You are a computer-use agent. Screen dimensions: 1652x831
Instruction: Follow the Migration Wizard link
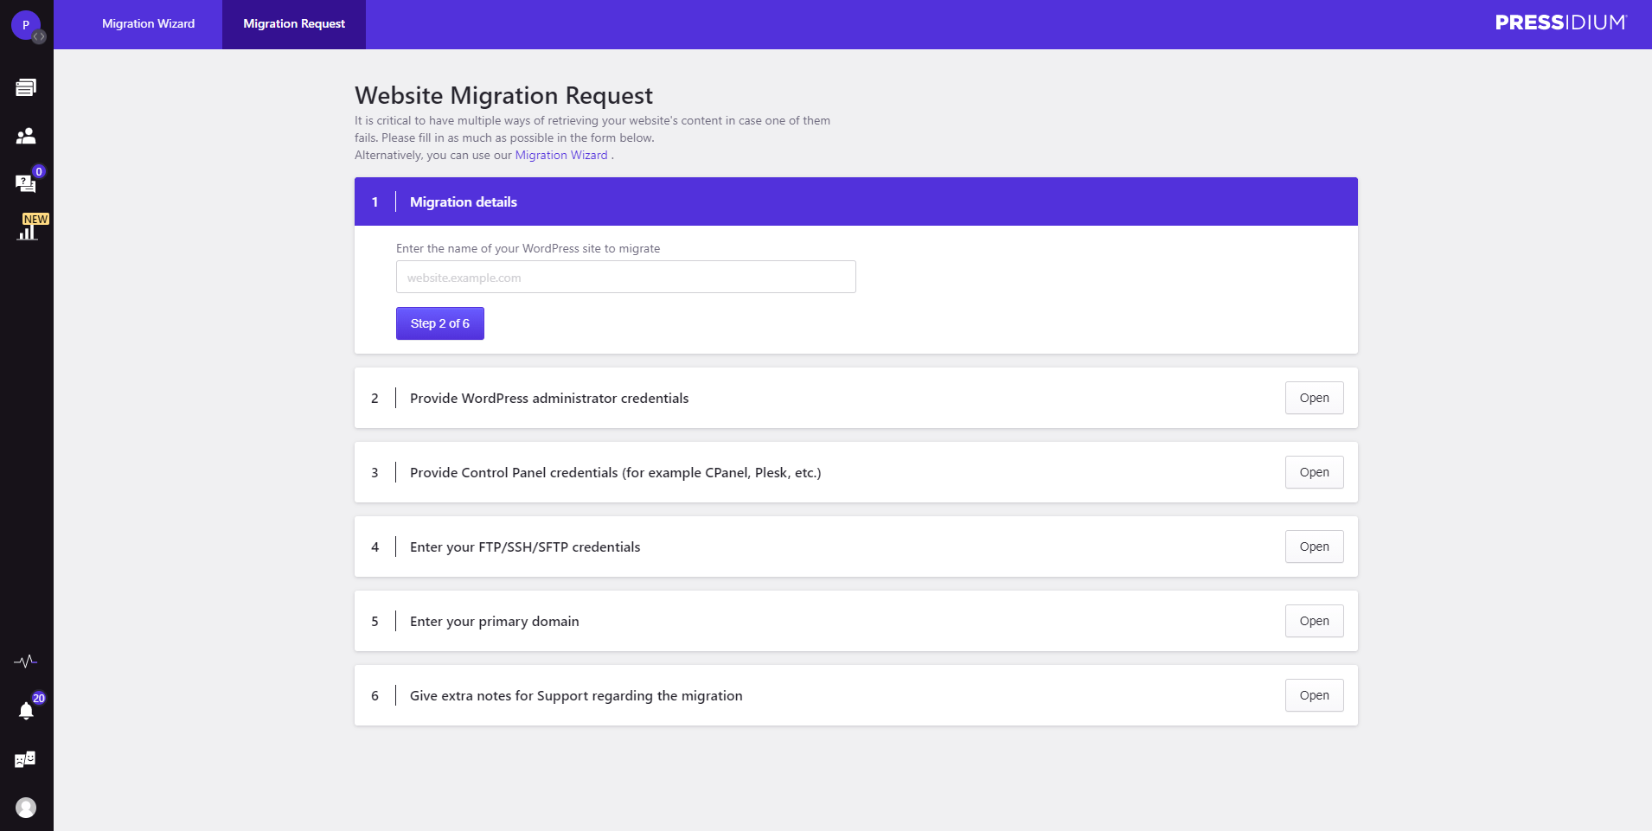click(x=560, y=155)
